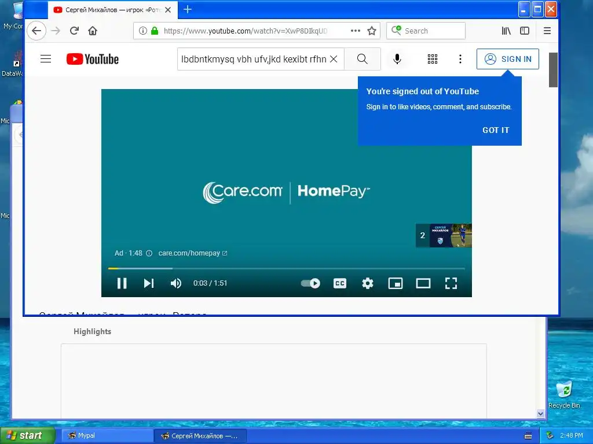Click the browser Search box
This screenshot has height=444, width=593.
(426, 31)
